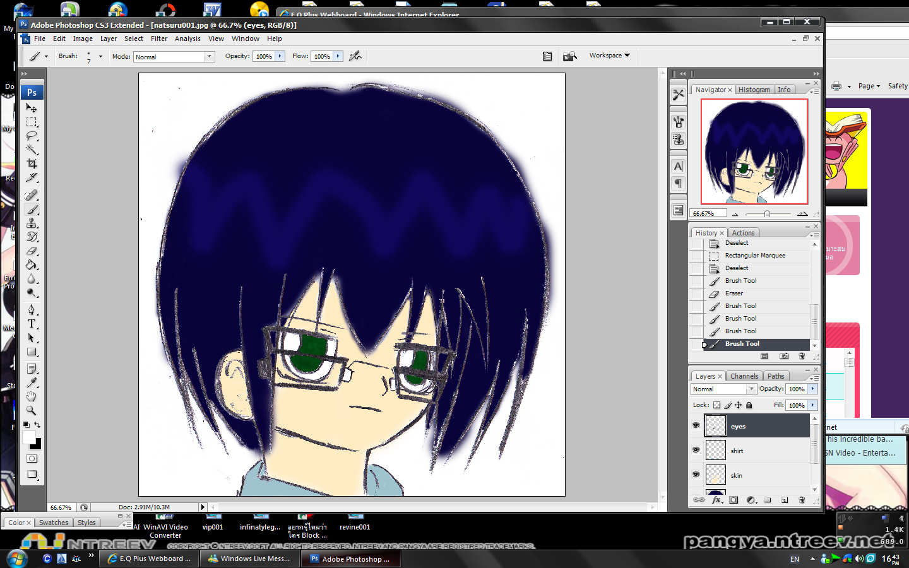This screenshot has height=568, width=909.
Task: Add a layer mask
Action: pos(734,500)
